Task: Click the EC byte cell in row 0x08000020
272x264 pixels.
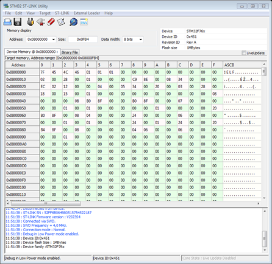Action: 45,86
